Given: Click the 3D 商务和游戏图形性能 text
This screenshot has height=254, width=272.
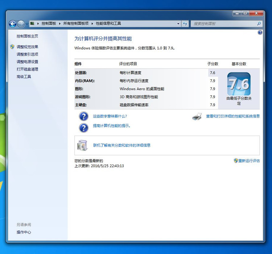Looking at the screenshot, I should pos(139,97).
